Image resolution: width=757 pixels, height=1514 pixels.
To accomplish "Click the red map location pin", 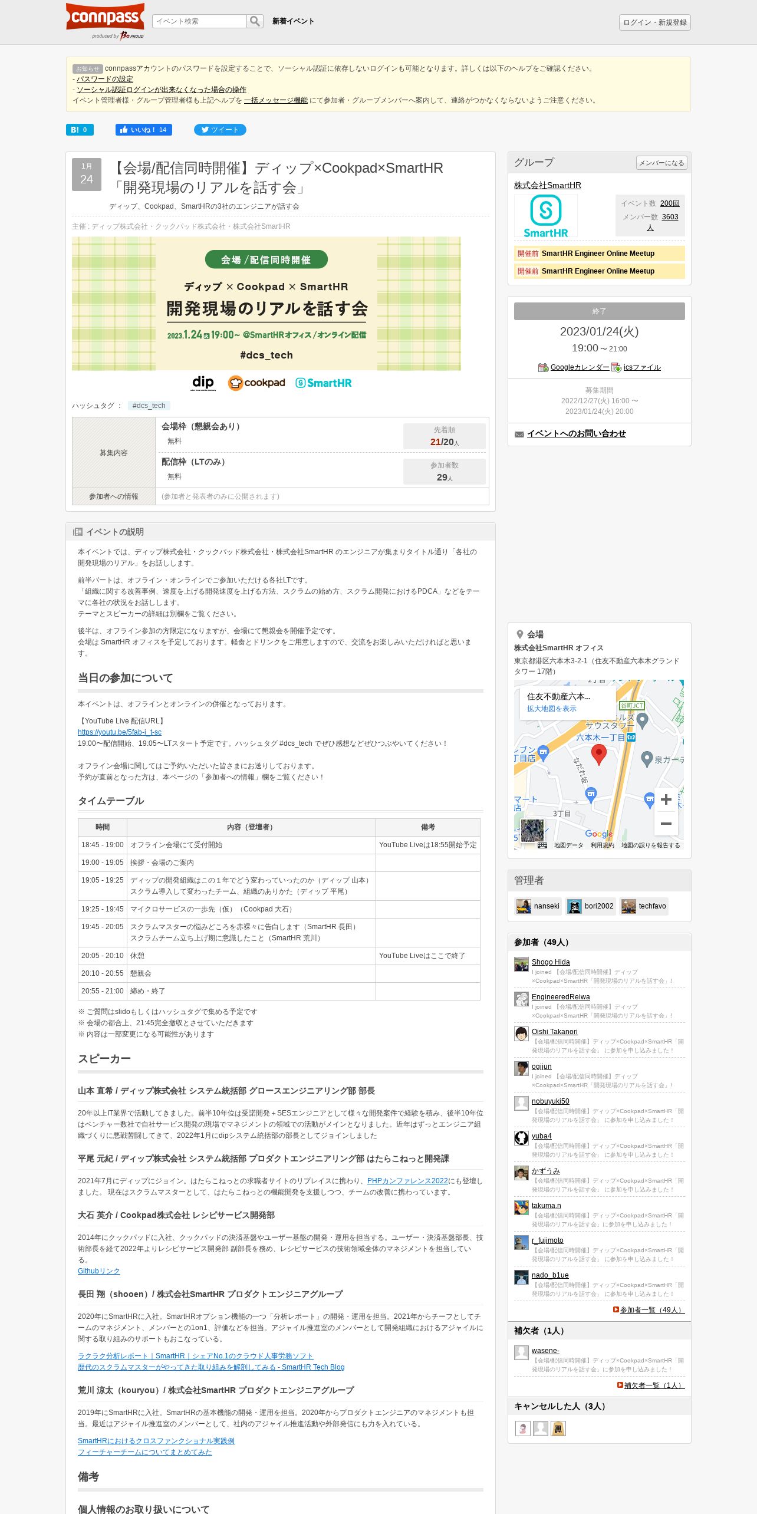I will (x=598, y=754).
